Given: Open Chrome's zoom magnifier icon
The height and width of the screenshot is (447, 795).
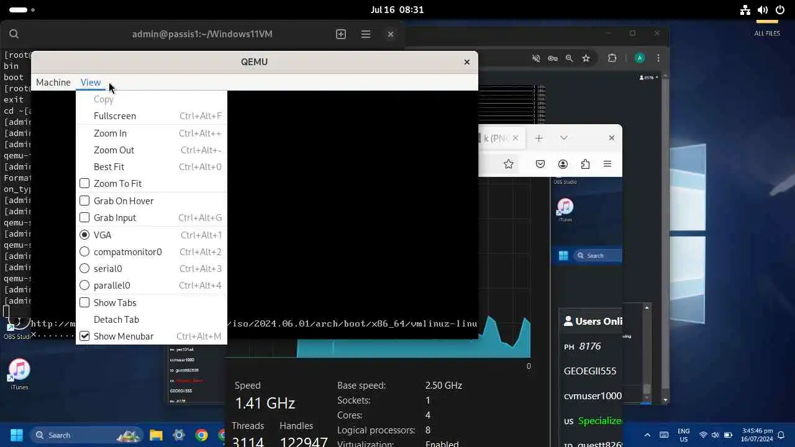Looking at the screenshot, I should point(569,58).
